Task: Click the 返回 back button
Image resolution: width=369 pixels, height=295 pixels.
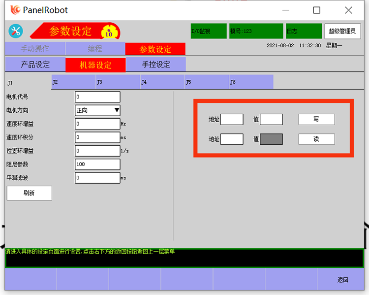Action: (x=342, y=280)
